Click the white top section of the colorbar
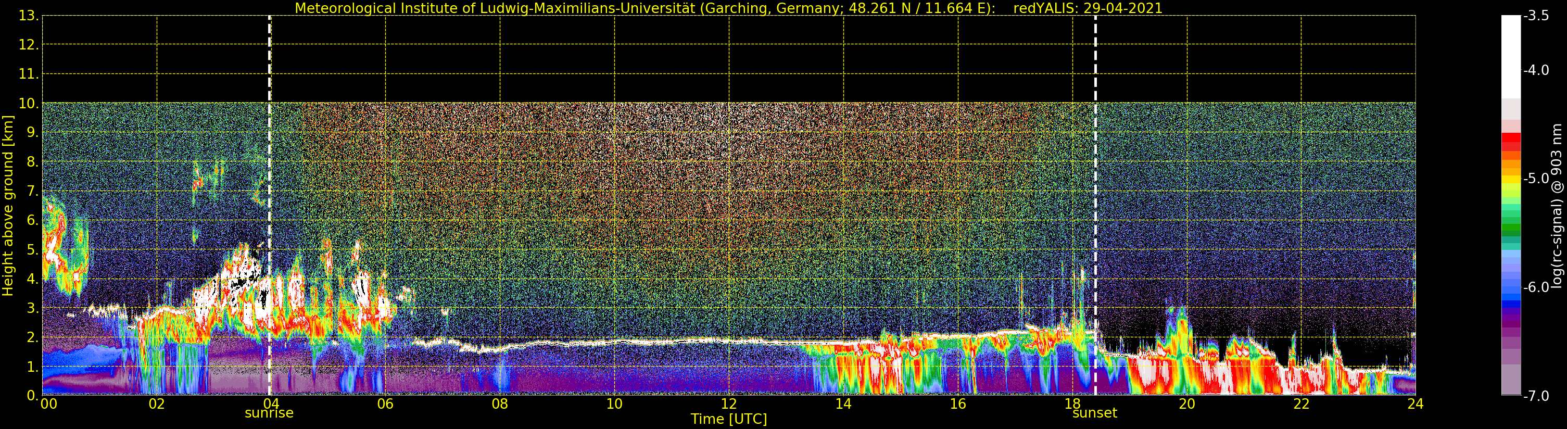This screenshot has height=429, width=1567. (1511, 57)
